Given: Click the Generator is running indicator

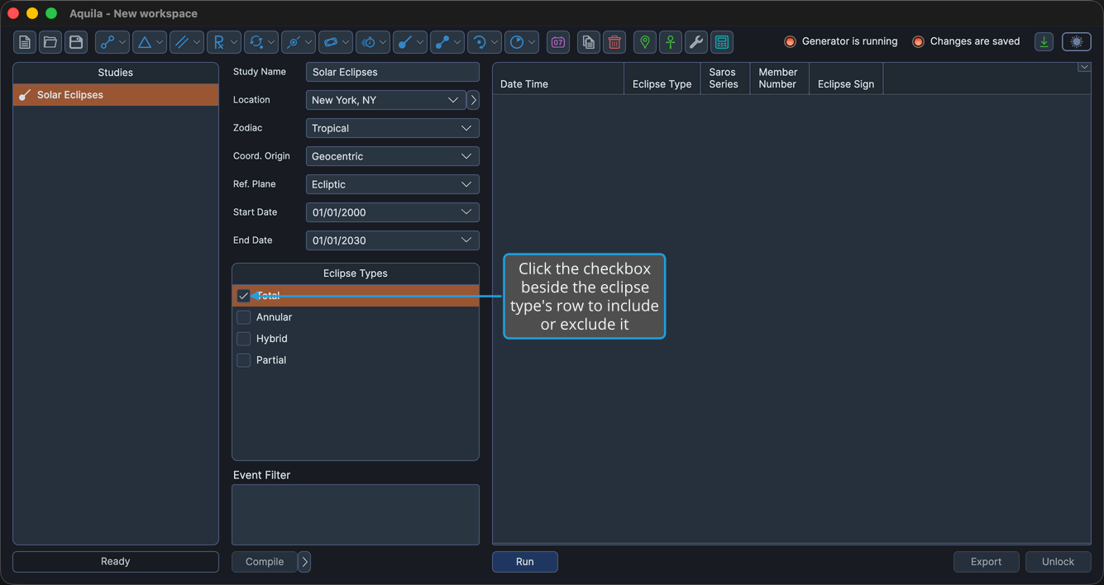Looking at the screenshot, I should pyautogui.click(x=841, y=41).
